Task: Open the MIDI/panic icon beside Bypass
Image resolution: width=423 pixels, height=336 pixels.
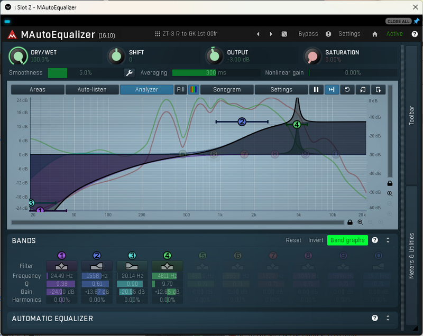Action: [x=328, y=34]
